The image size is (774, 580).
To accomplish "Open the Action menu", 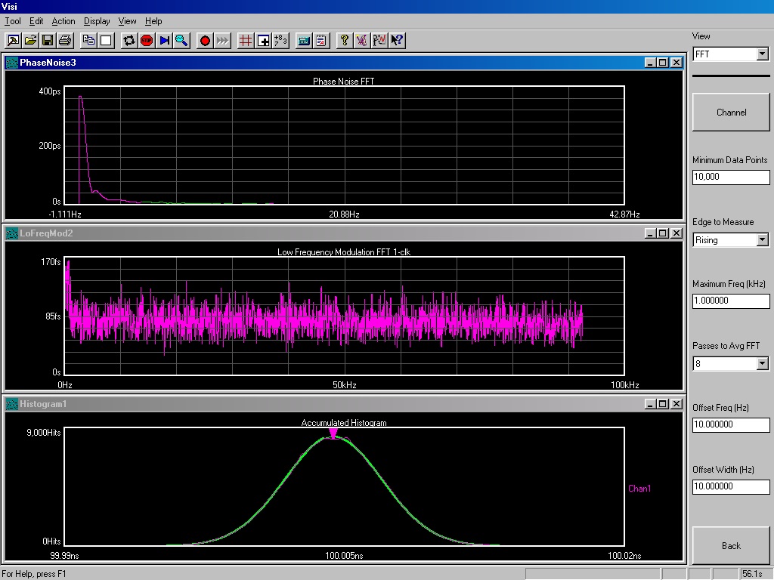I will (x=63, y=21).
